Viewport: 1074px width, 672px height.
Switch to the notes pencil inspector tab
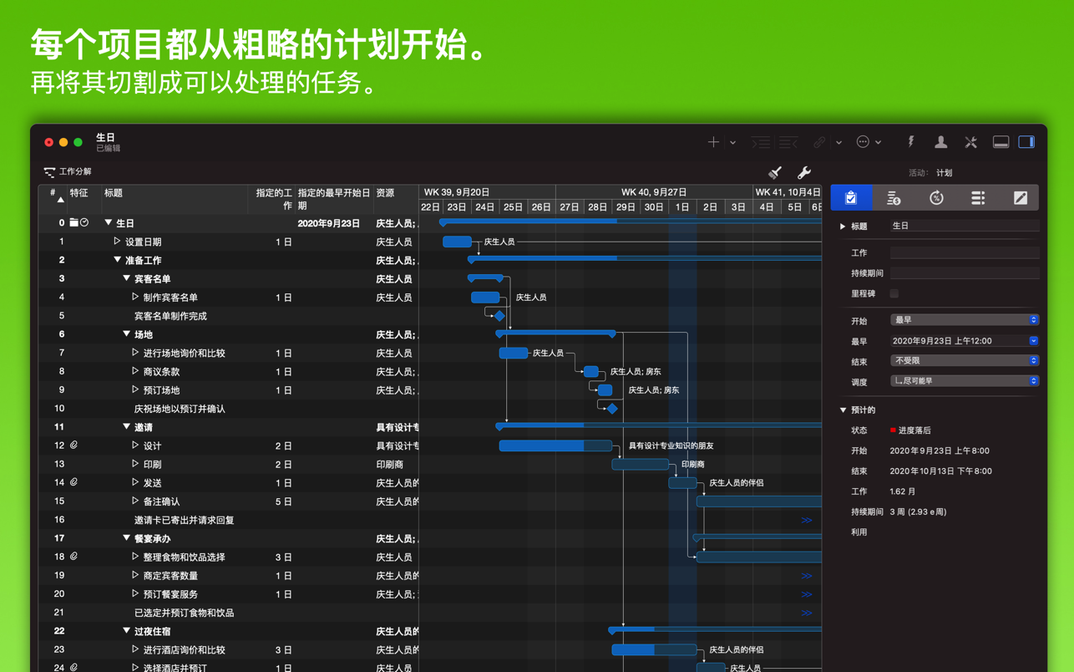point(1020,198)
